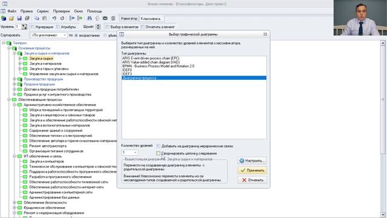Click the level expand icon next to Уровень field

tap(24, 27)
